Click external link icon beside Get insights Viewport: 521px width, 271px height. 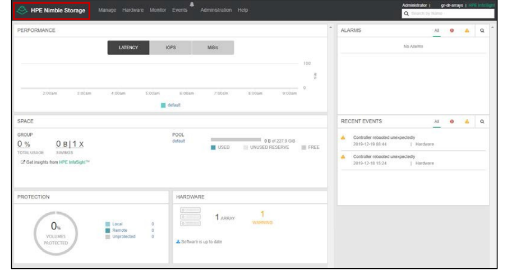[22, 162]
